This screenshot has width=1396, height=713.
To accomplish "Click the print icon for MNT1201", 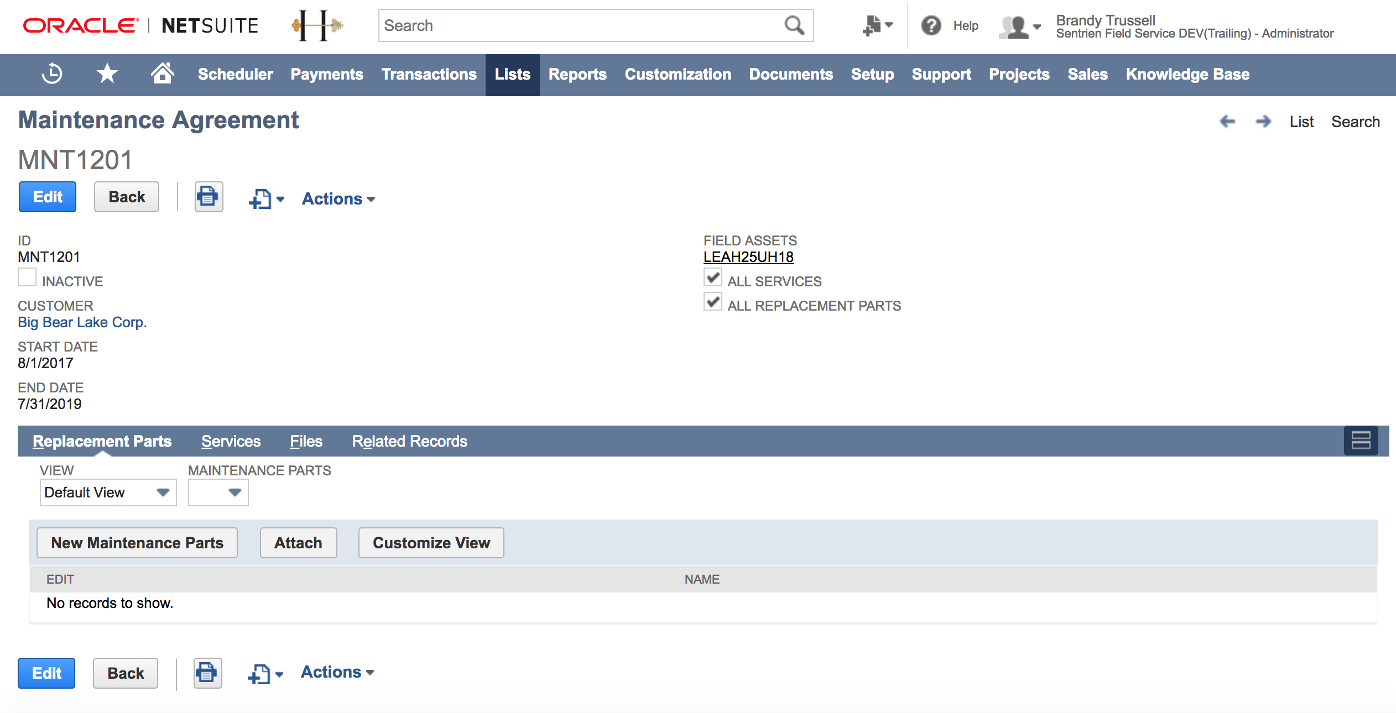I will [207, 197].
